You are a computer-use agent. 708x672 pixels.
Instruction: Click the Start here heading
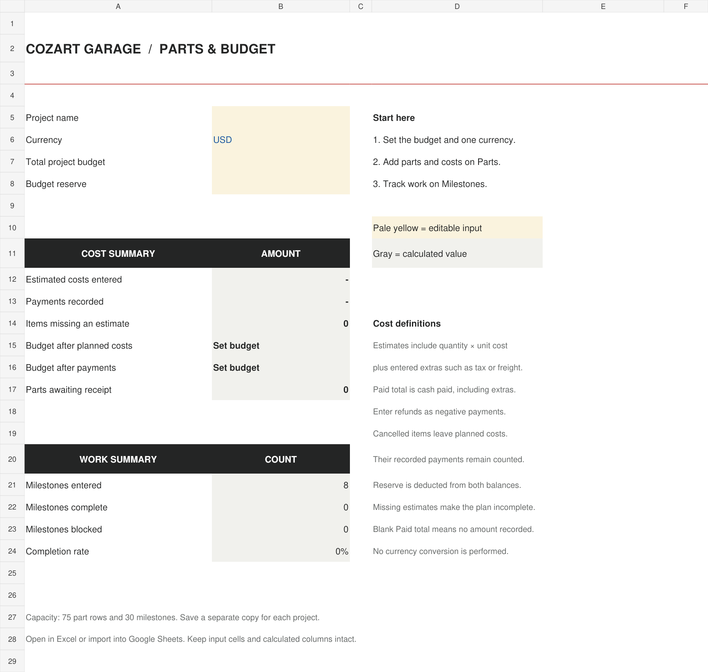coord(394,118)
